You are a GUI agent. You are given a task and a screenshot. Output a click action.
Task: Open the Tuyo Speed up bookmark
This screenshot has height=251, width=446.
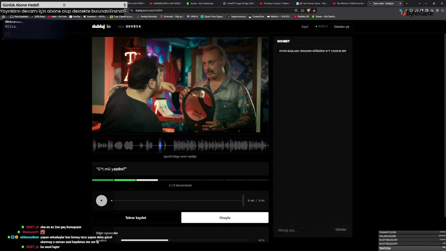pos(122,16)
